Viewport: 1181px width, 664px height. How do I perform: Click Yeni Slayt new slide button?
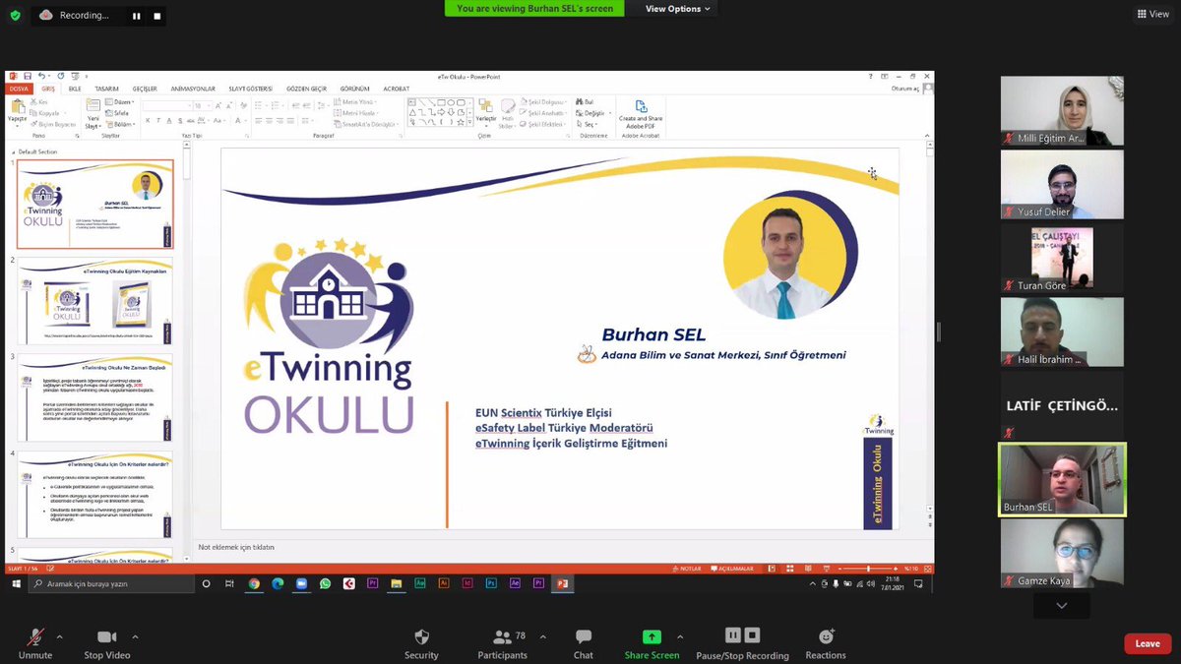[93, 113]
